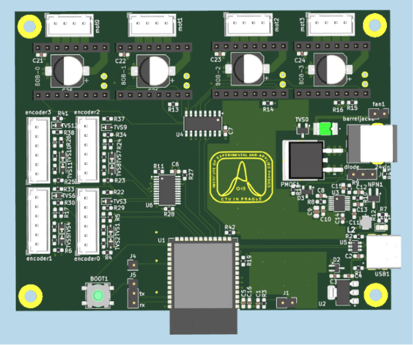The width and height of the screenshot is (413, 345).
Task: Click the TVS9 component label
Action: coord(120,127)
